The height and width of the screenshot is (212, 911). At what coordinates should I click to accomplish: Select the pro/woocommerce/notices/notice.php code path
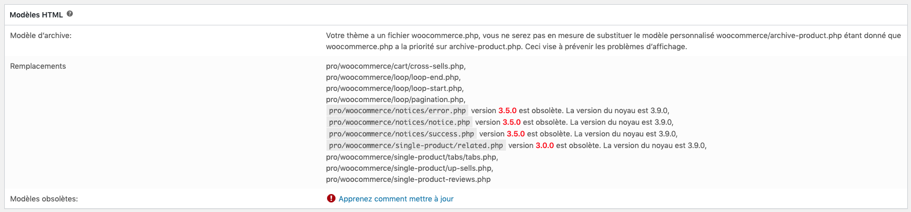click(399, 122)
